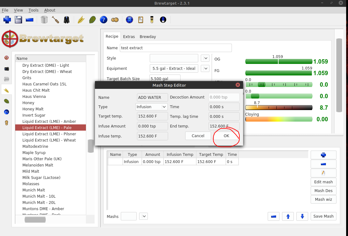This screenshot has height=236, width=348.
Task: Click the Mash wiz button
Action: click(323, 199)
